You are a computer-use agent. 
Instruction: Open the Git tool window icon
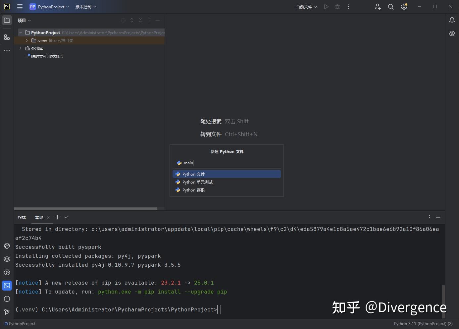[x=7, y=312]
